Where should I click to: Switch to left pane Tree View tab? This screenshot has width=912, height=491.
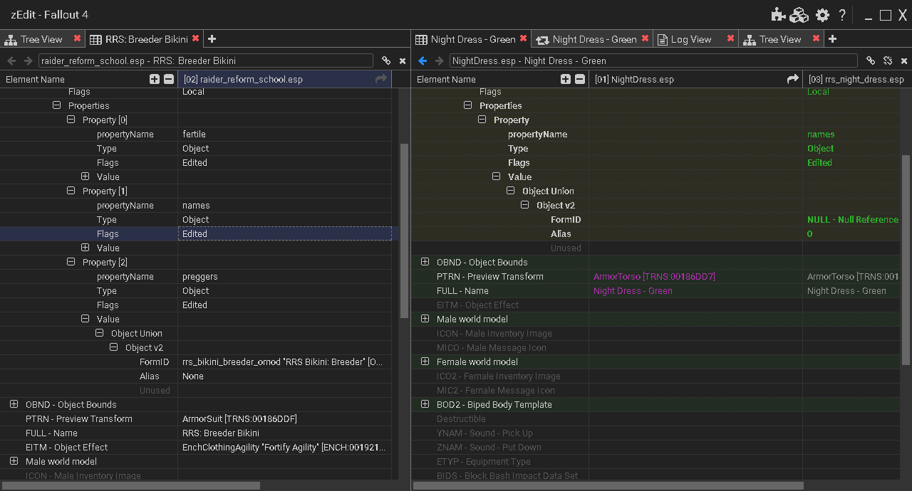coord(41,39)
